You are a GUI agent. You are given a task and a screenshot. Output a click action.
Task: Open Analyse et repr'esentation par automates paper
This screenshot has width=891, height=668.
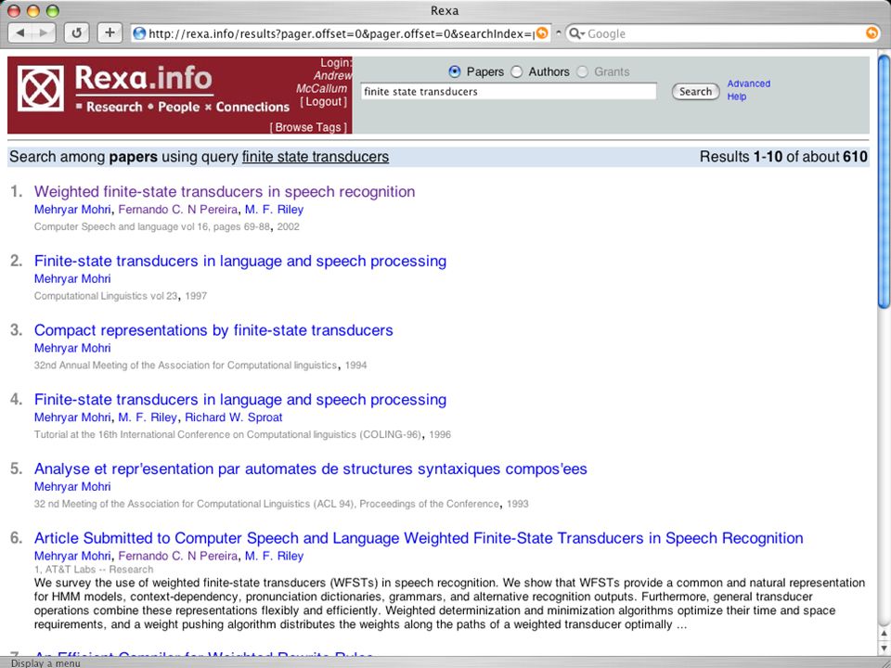pos(310,469)
